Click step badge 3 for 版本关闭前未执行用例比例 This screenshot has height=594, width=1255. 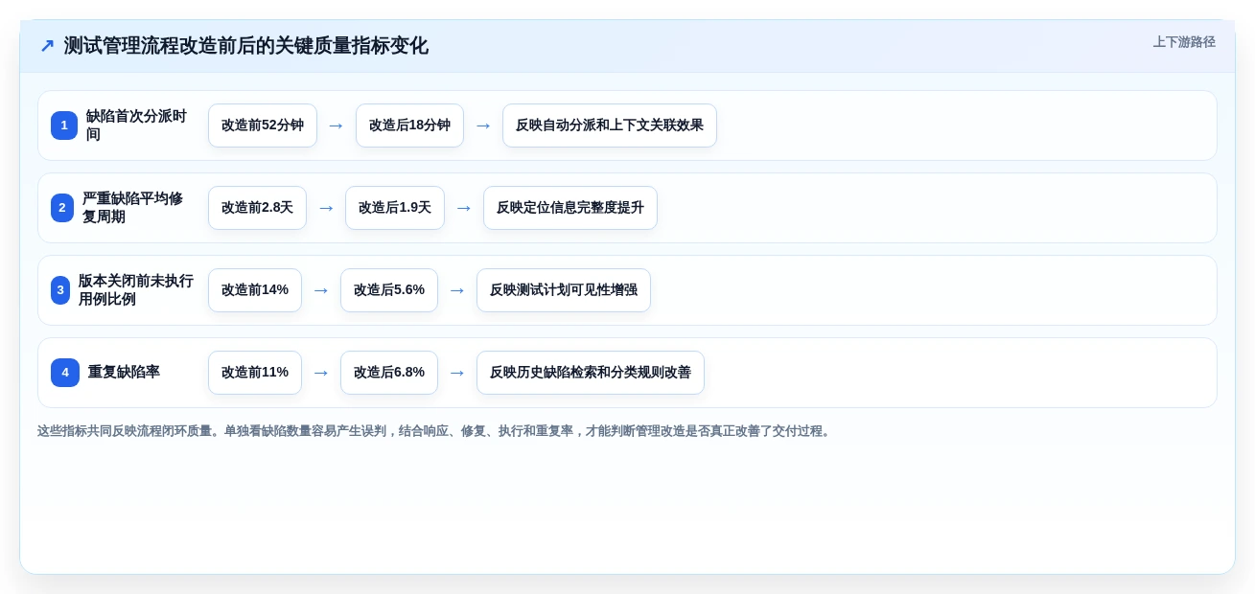(x=60, y=290)
